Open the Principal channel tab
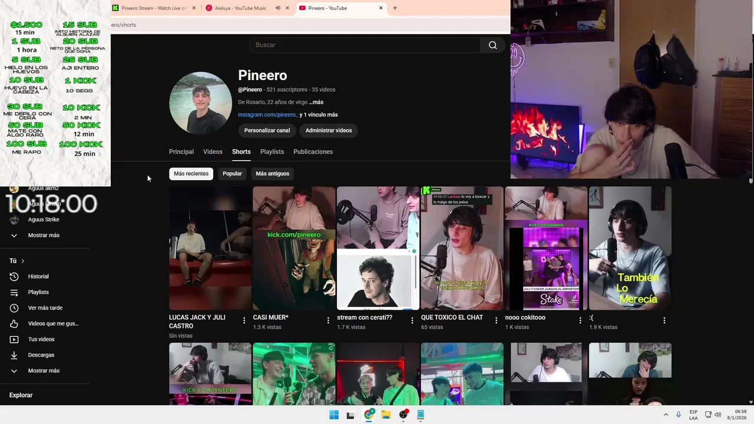The image size is (754, 424). point(181,152)
